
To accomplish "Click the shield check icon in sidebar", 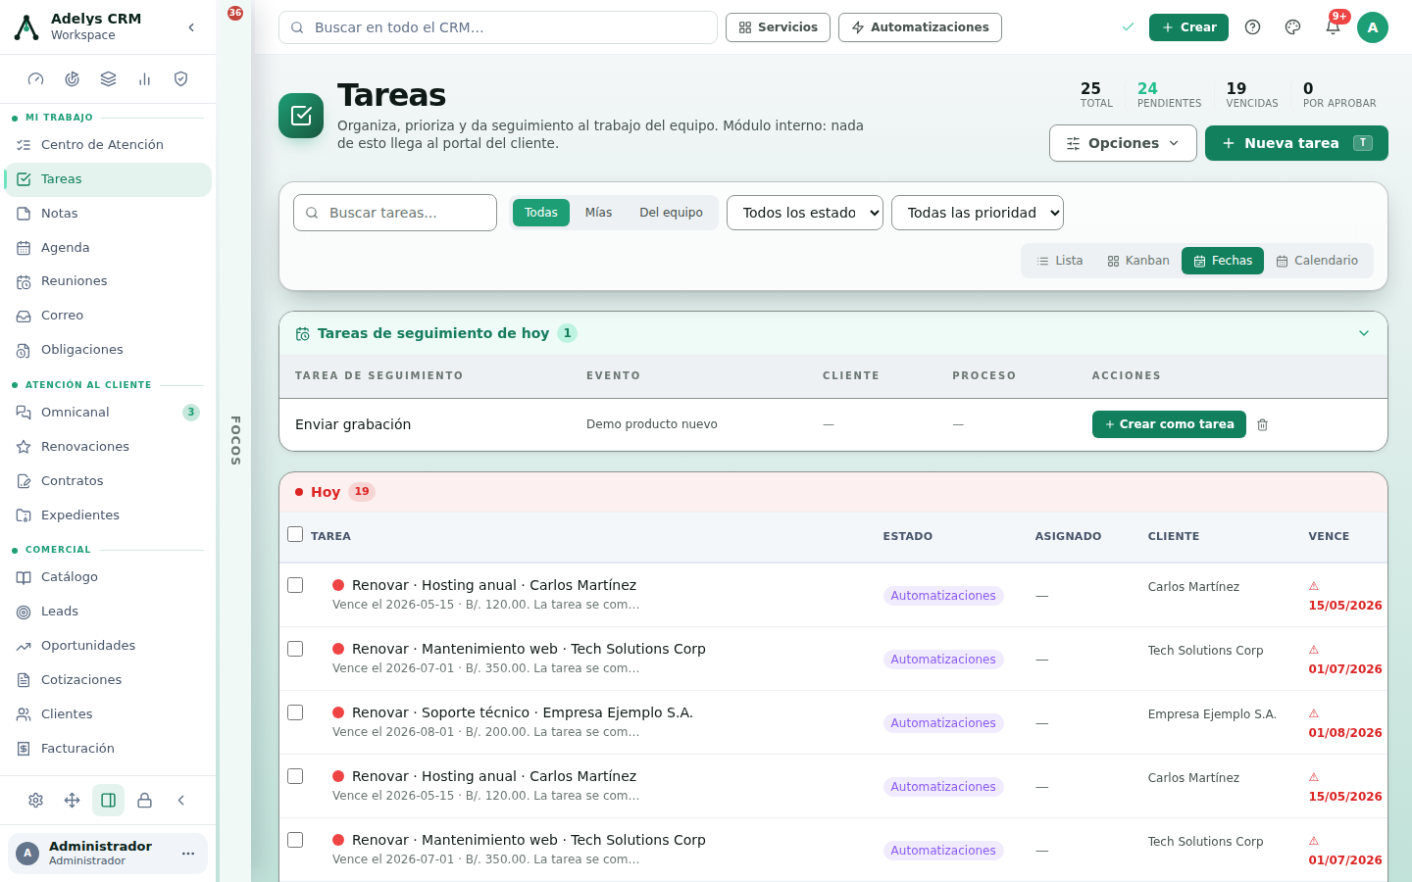I will point(180,79).
